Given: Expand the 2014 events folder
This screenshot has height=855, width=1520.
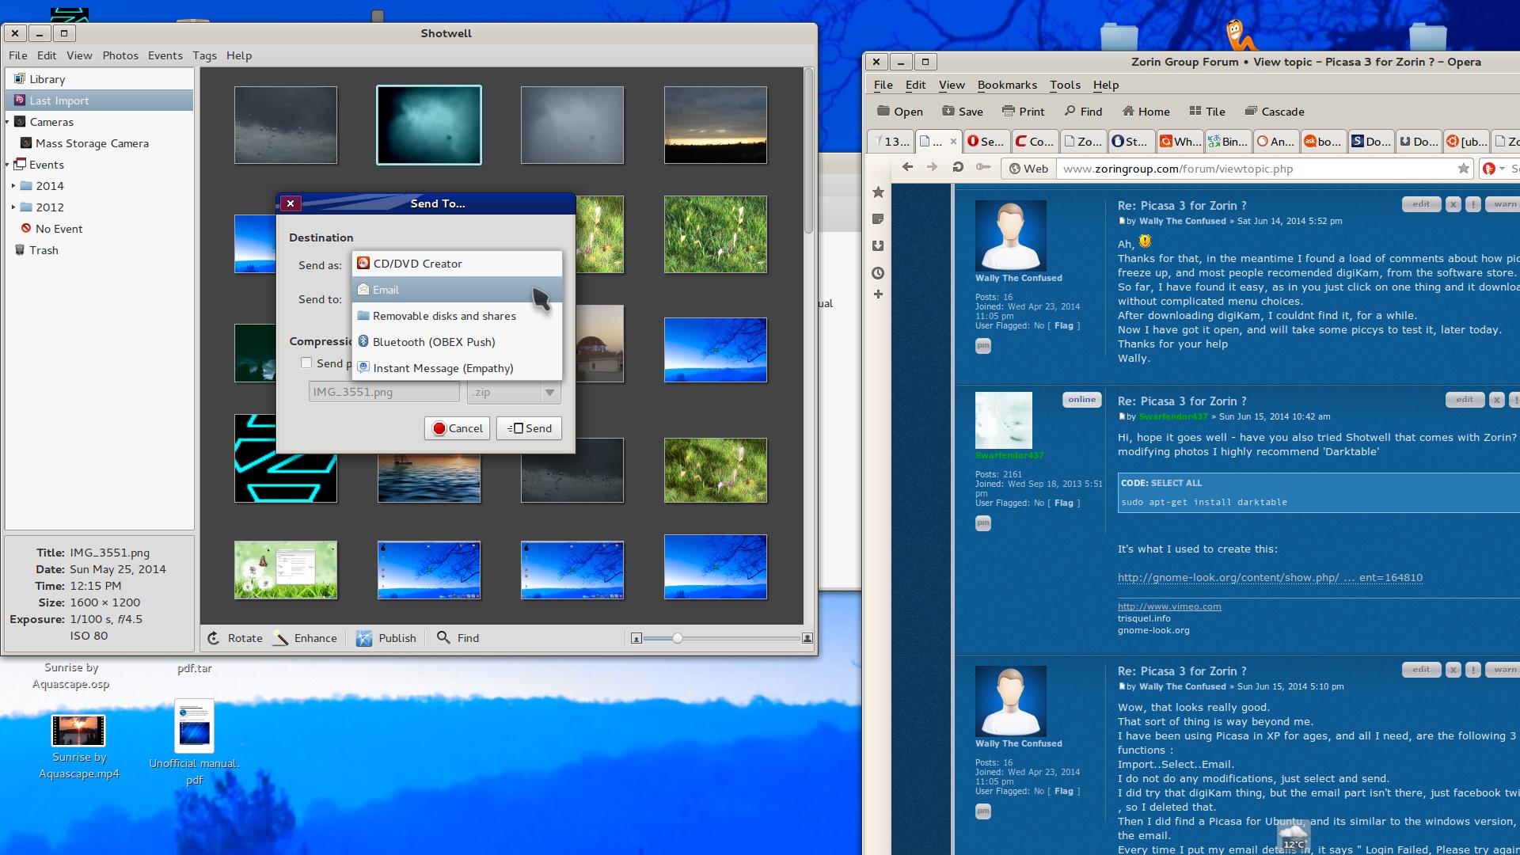Looking at the screenshot, I should 13,186.
